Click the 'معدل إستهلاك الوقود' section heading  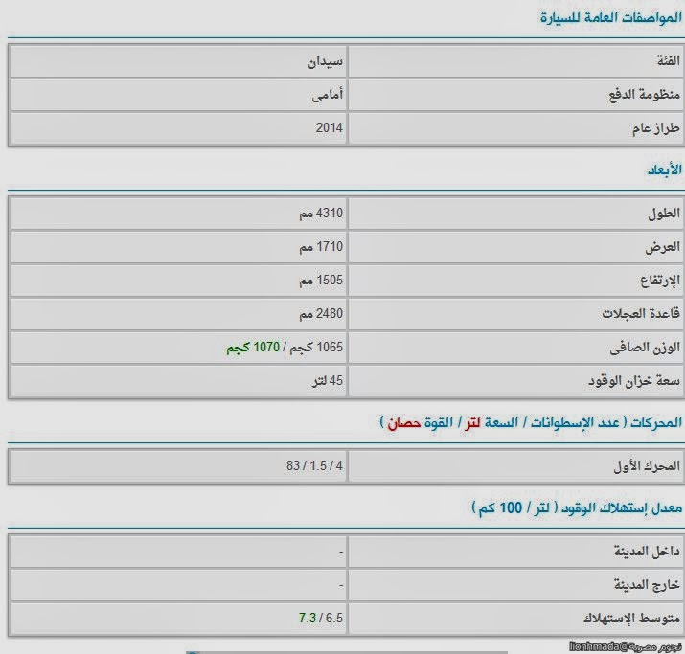click(x=577, y=507)
